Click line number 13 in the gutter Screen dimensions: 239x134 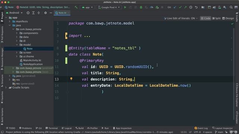tap(56, 79)
